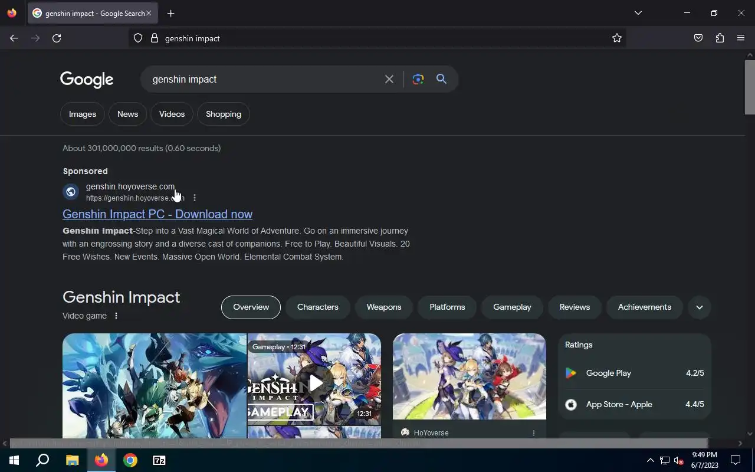Click the muted volume tray icon
This screenshot has width=755, height=472.
(679, 460)
